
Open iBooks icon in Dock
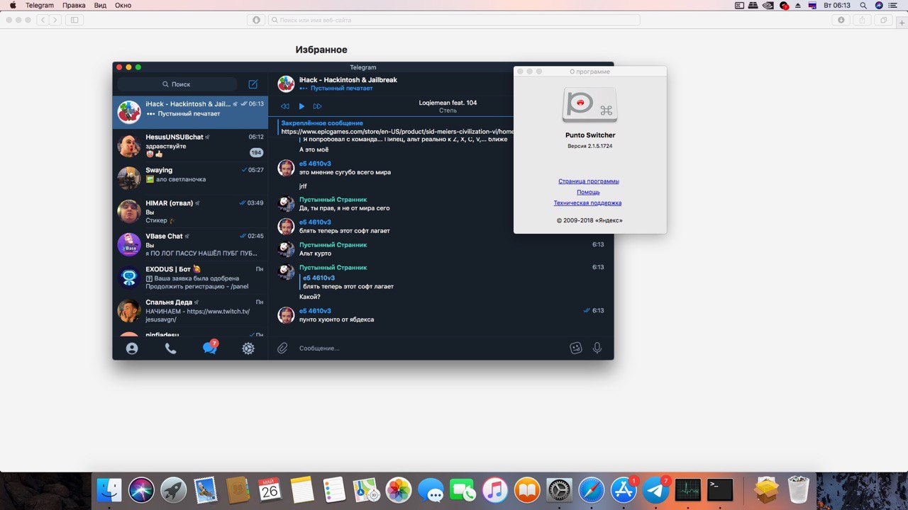pos(527,489)
